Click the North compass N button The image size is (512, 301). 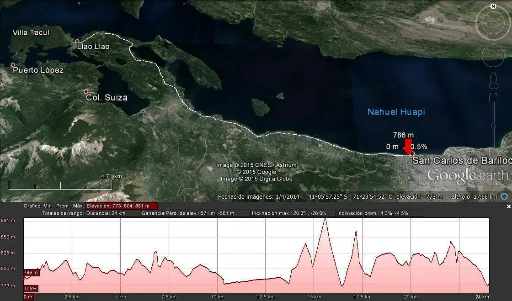click(x=493, y=6)
